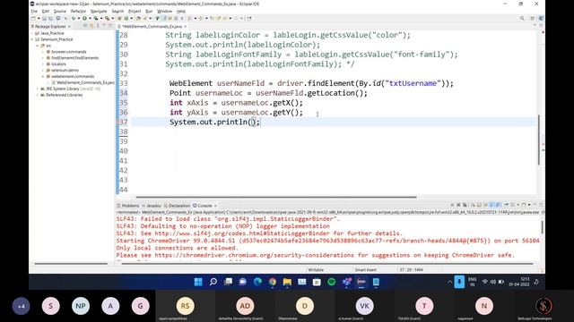Open the Source menu
The height and width of the screenshot is (322, 574).
pyautogui.click(x=60, y=12)
